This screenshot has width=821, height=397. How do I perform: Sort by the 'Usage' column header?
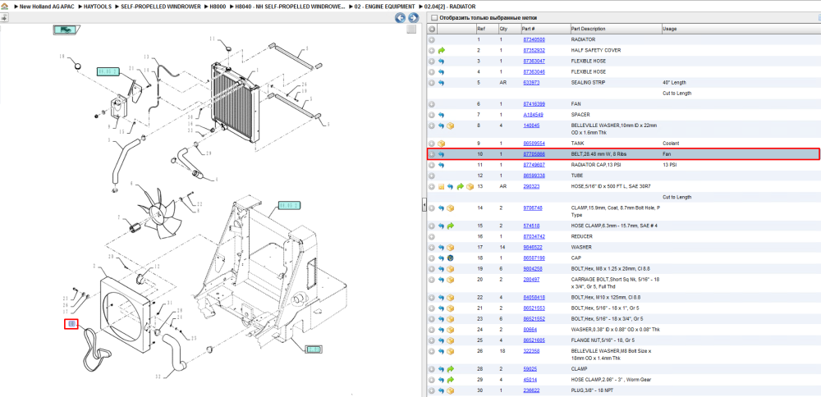[669, 30]
